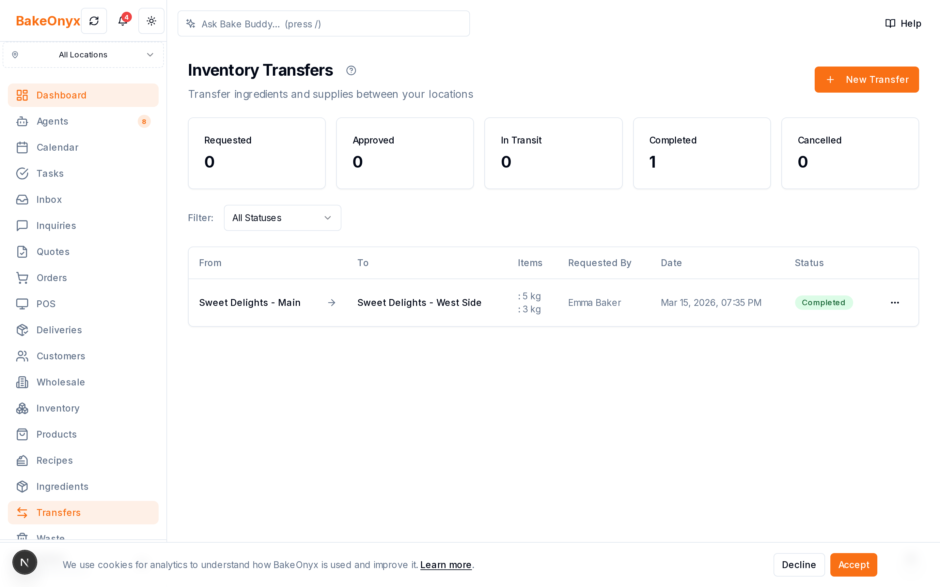Decline the cookie banner
Screen dimensions: 940x587
click(x=799, y=564)
